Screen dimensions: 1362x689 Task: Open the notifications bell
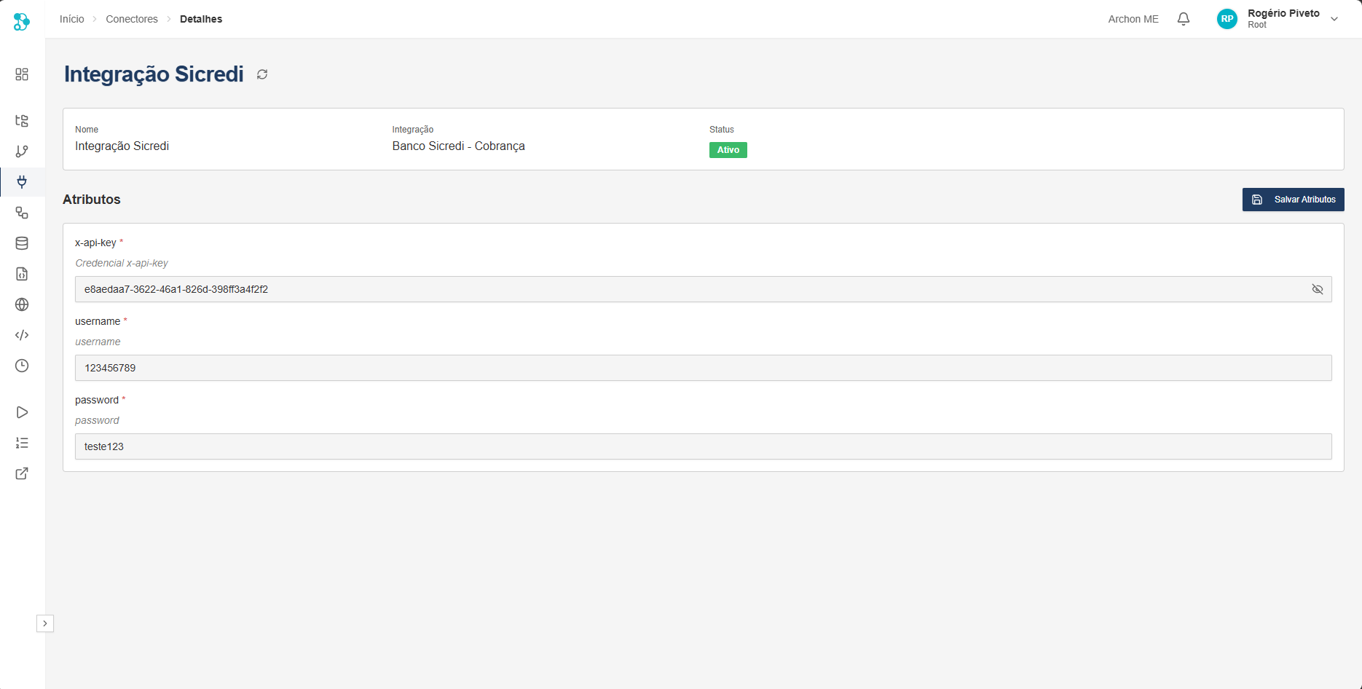(1184, 19)
